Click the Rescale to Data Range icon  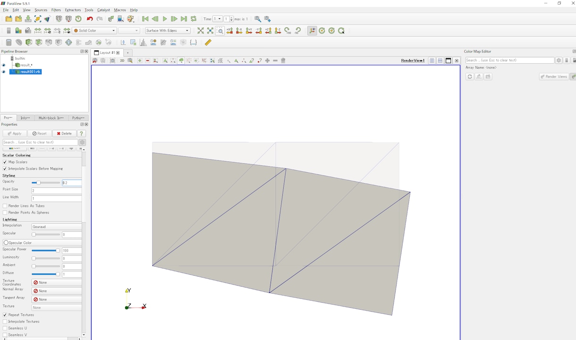pos(38,31)
